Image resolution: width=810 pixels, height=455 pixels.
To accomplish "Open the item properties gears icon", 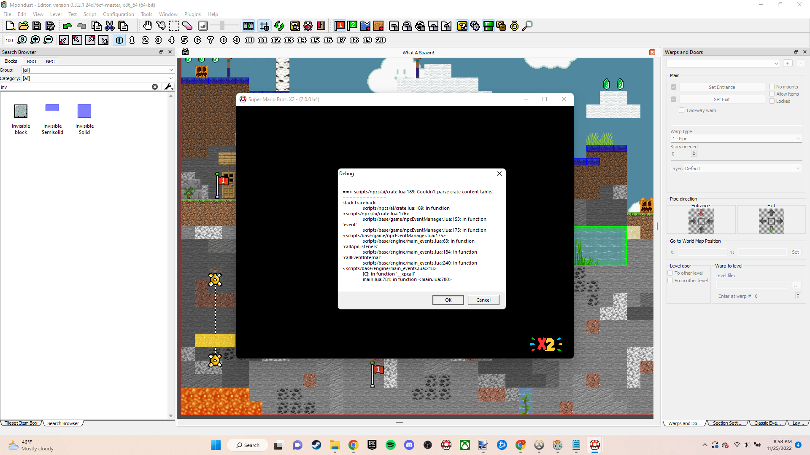I will click(x=475, y=26).
